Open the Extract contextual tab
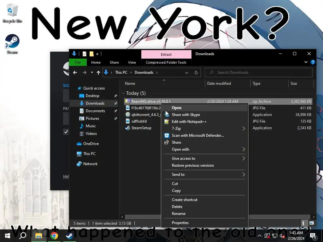This screenshot has width=323, height=242. tap(166, 54)
